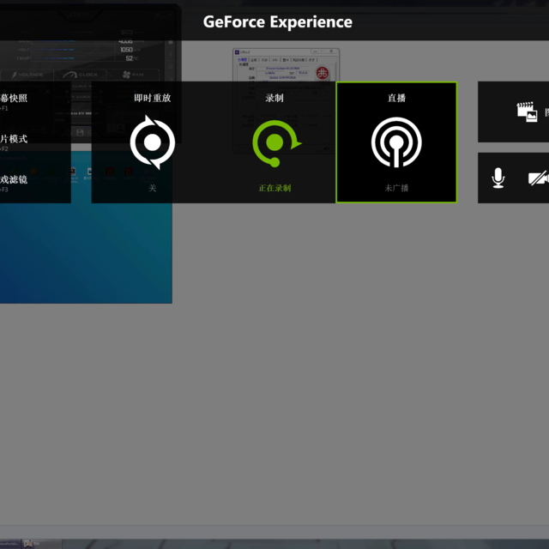
Task: Click the VOLT 1050 reading in Afterburner
Action: [126, 50]
